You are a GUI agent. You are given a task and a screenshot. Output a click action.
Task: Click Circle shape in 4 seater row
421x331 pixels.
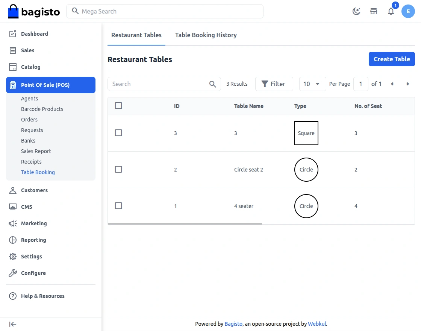click(306, 206)
